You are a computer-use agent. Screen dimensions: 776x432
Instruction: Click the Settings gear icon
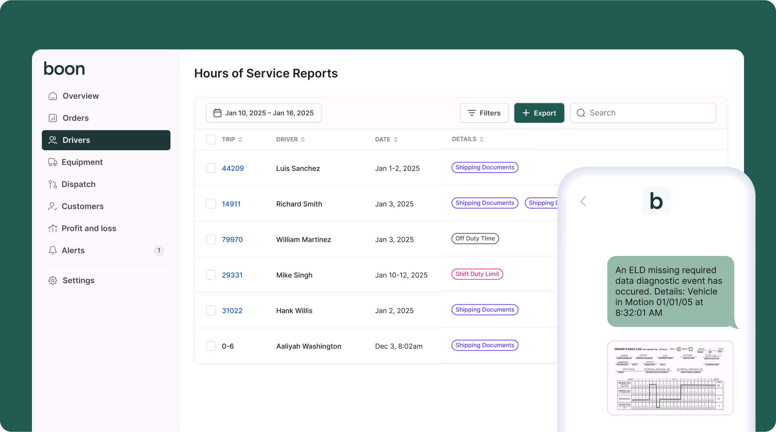[x=53, y=280]
